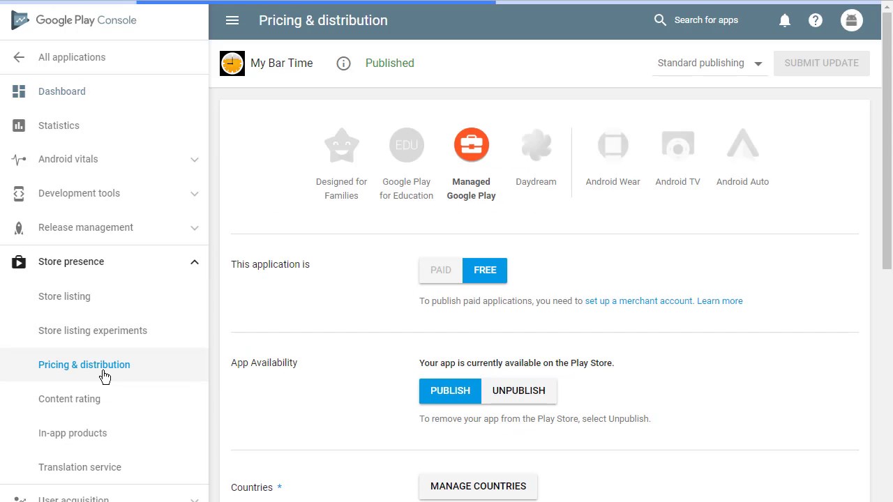Click the MANAGE COUNTRIES button

click(x=478, y=486)
